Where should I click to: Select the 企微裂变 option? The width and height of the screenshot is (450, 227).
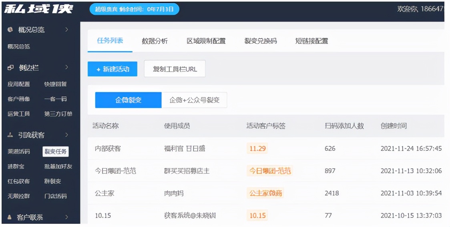(128, 100)
